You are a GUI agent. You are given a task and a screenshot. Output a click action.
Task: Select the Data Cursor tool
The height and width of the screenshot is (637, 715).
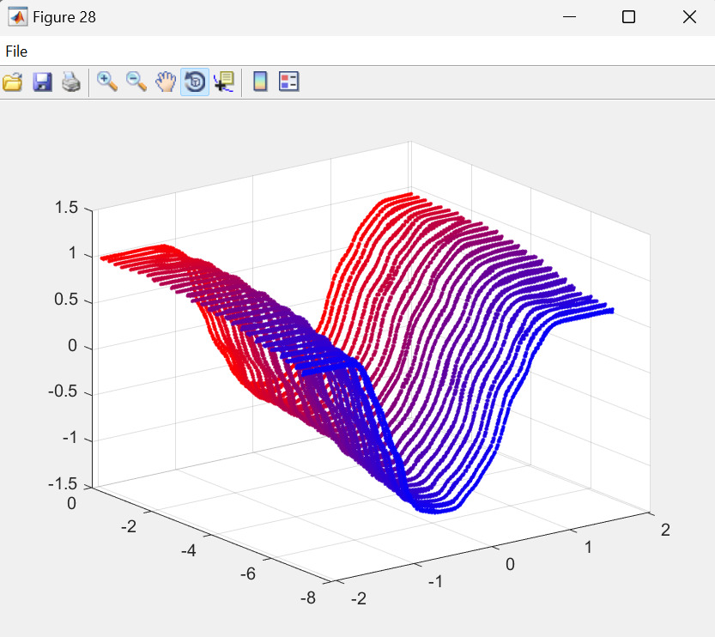[223, 82]
